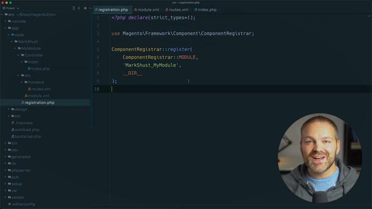The image size is (372, 209).
Task: Open Project panel settings gear
Action: (x=85, y=8)
